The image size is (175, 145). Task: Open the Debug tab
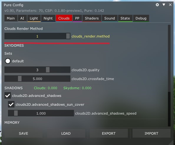(x=141, y=18)
